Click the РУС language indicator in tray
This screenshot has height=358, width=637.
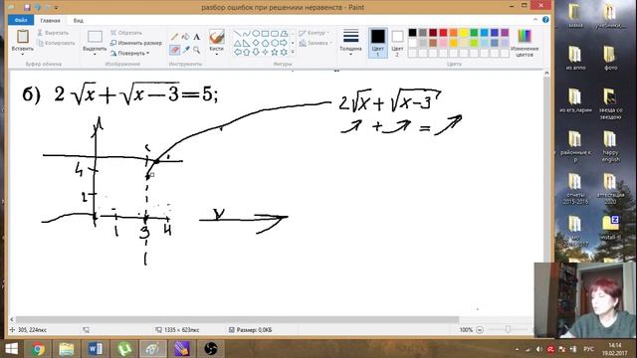[x=588, y=349]
